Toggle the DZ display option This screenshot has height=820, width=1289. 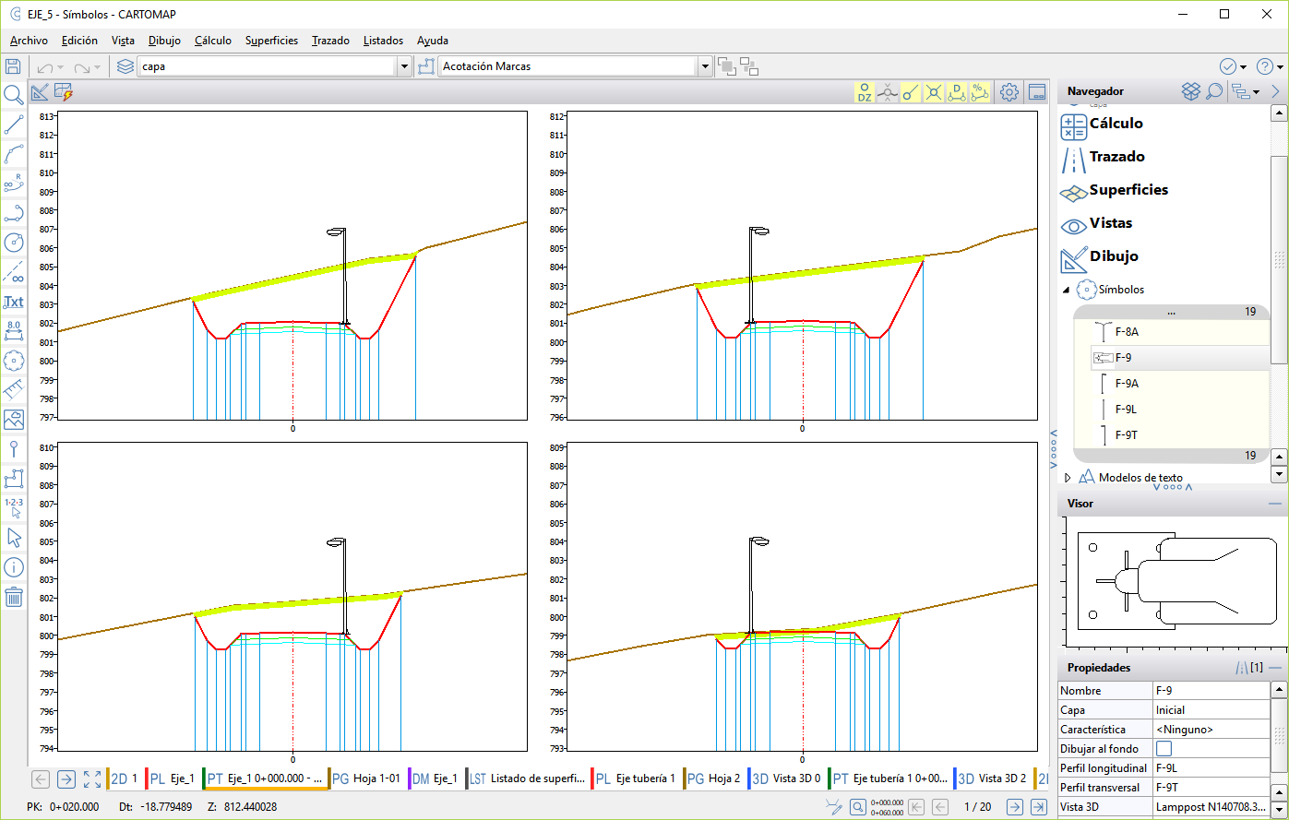865,92
